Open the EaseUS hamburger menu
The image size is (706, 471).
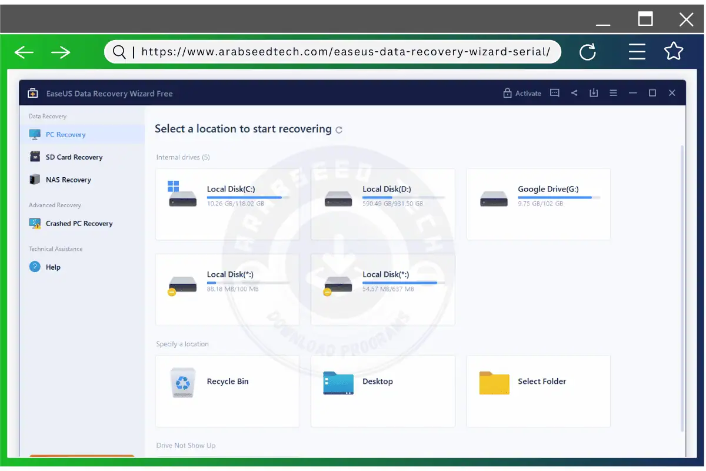(x=613, y=92)
